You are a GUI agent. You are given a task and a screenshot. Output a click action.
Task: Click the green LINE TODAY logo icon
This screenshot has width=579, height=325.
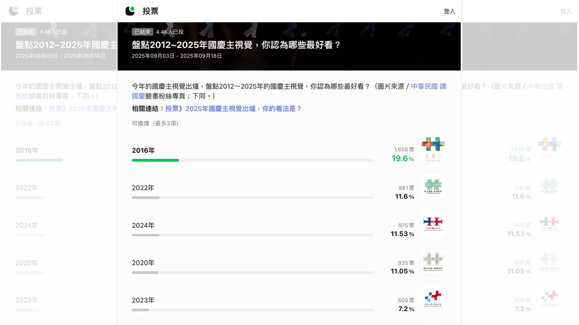click(x=131, y=11)
